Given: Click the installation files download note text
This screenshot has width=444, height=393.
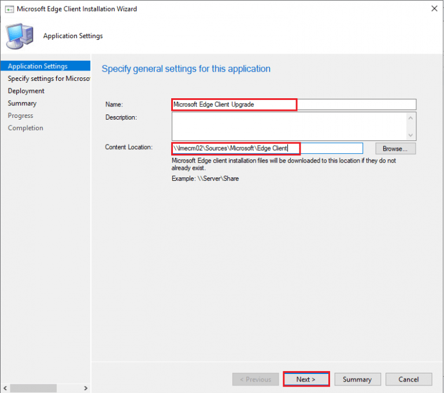Looking at the screenshot, I should point(284,164).
